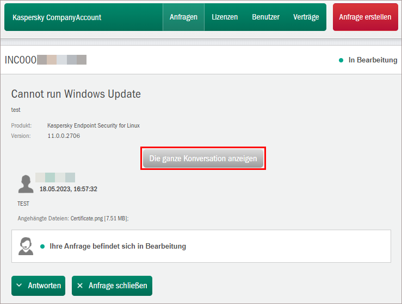Click the version number 11.0.0.2706

click(x=64, y=136)
